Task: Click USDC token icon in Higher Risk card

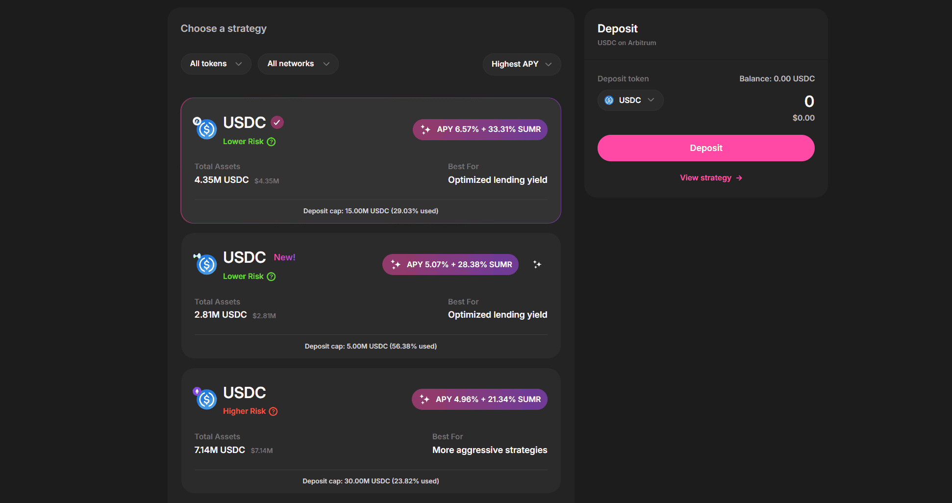Action: (x=206, y=400)
